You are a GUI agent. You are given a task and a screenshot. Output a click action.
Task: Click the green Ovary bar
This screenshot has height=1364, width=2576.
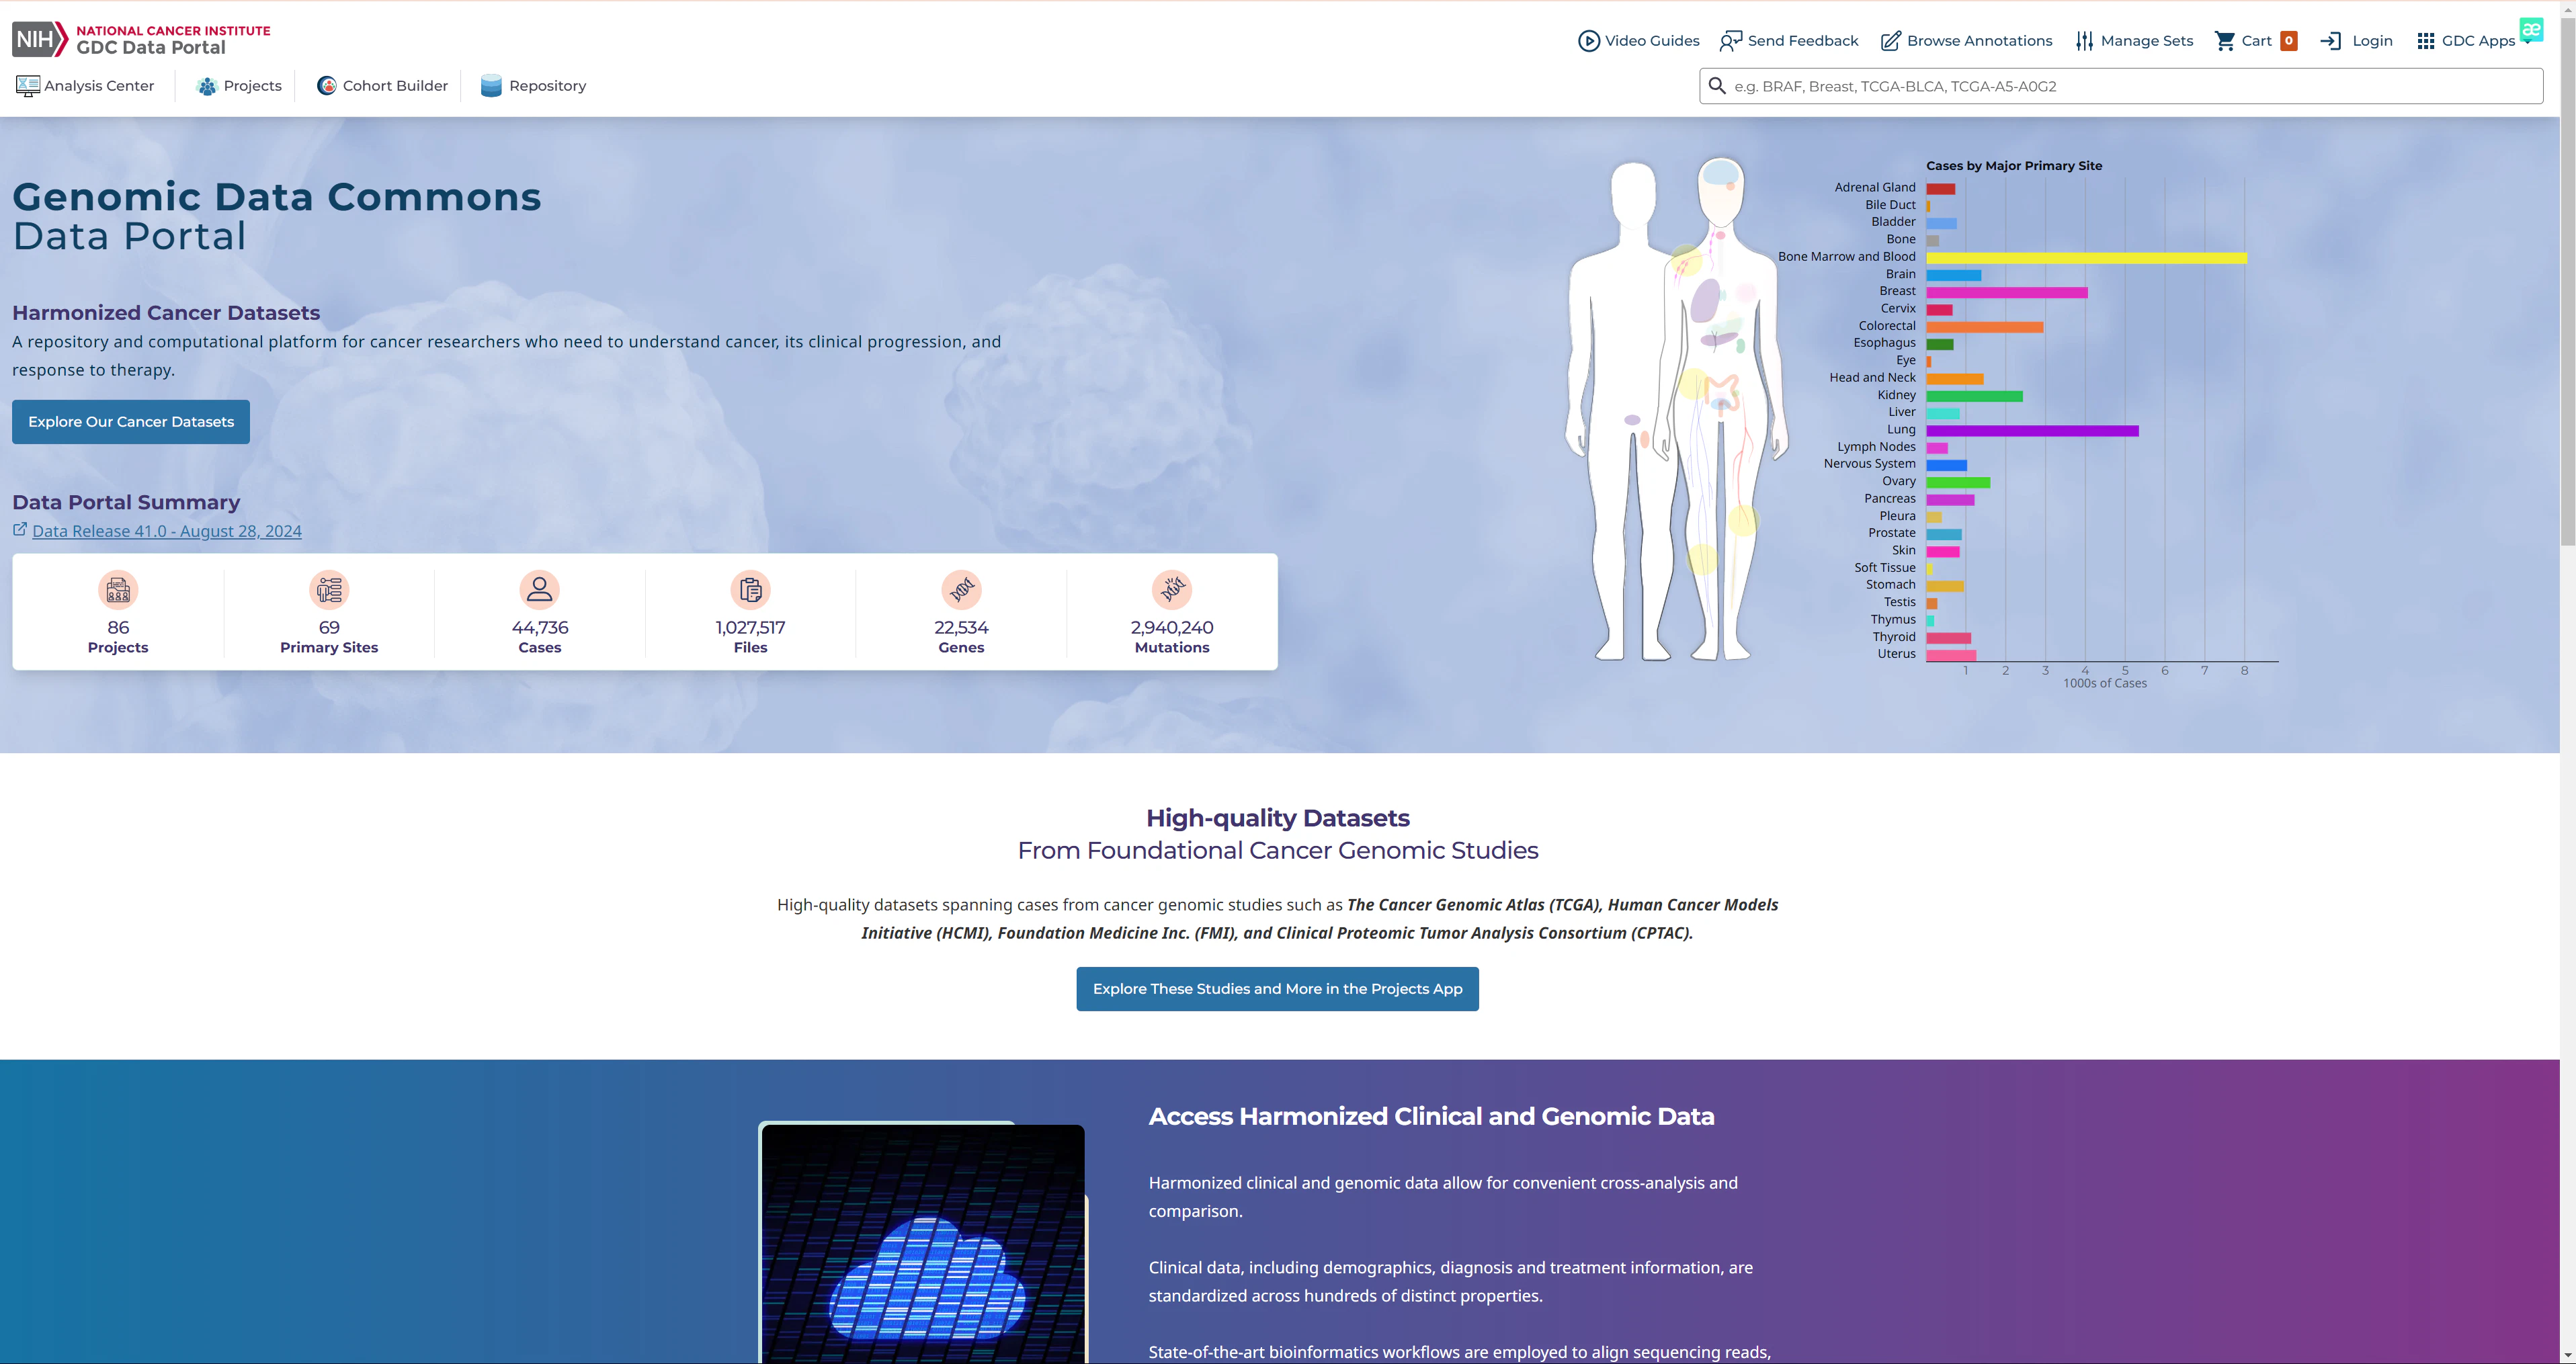[x=1958, y=483]
